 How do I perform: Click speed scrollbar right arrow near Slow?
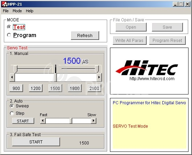tap(94, 121)
